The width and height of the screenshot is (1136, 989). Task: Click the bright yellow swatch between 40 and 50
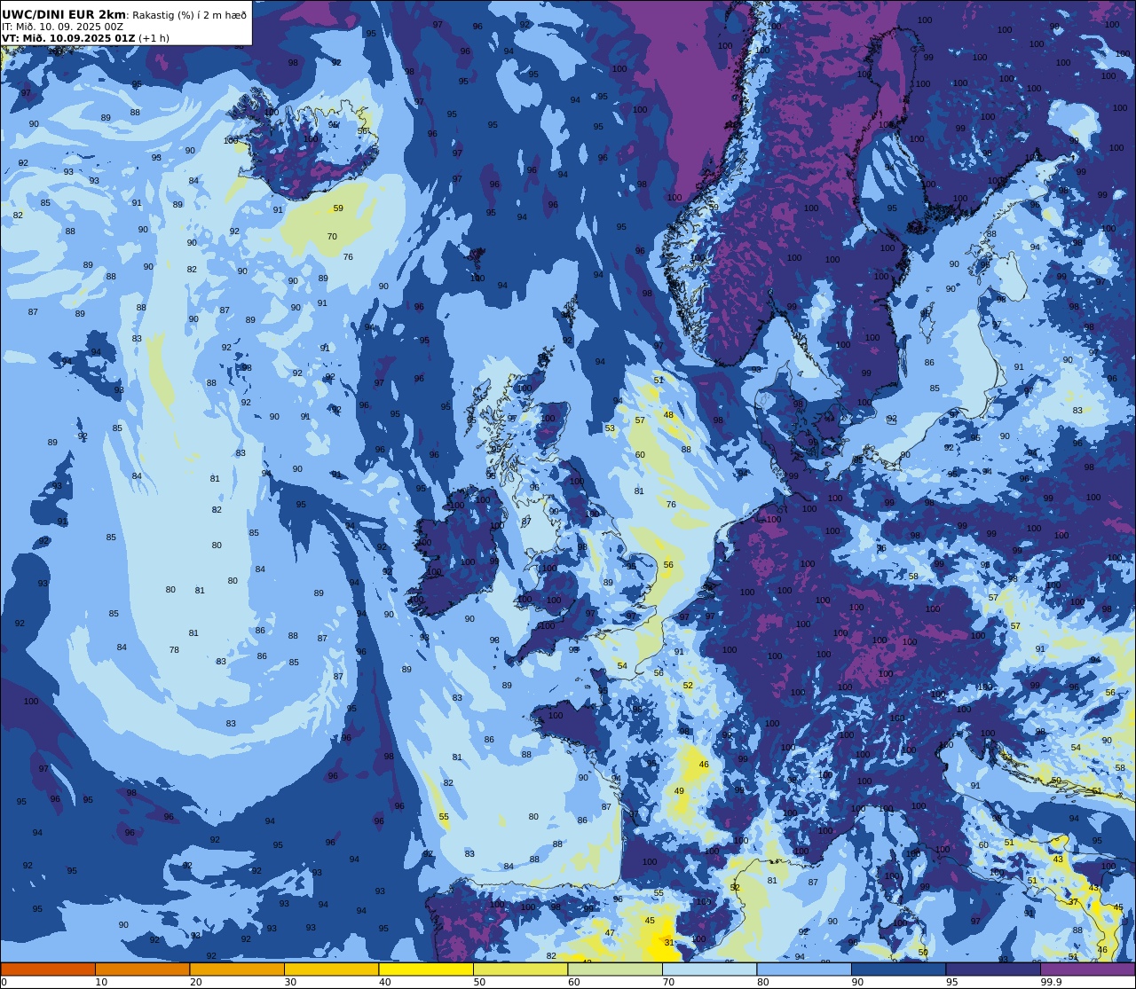tap(426, 969)
